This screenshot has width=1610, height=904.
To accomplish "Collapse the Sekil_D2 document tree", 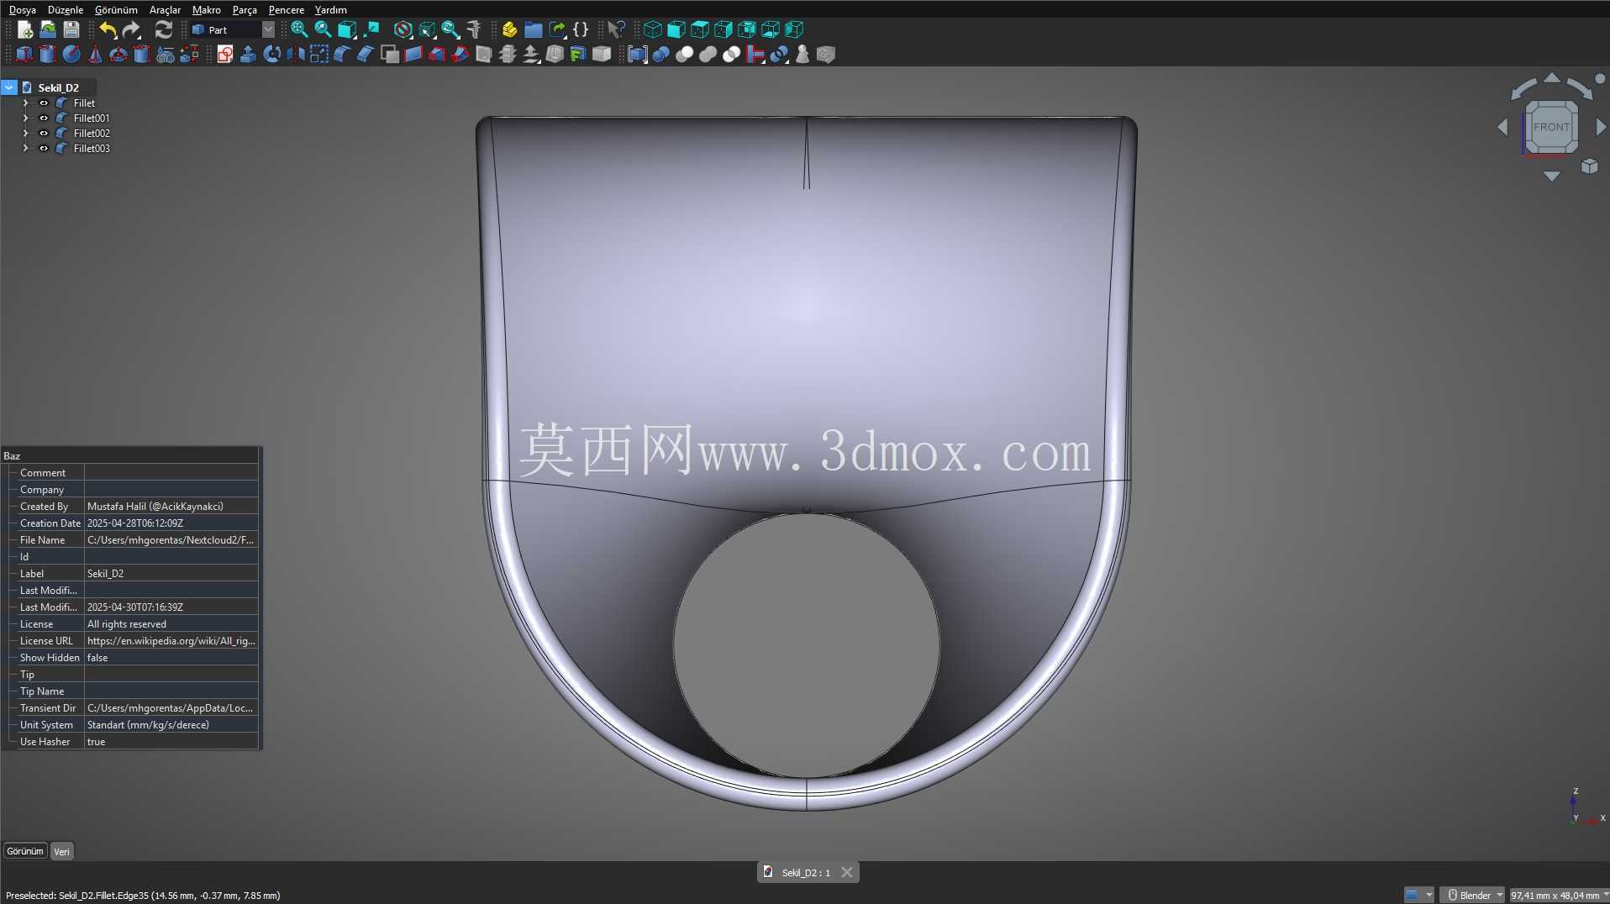I will click(x=9, y=87).
